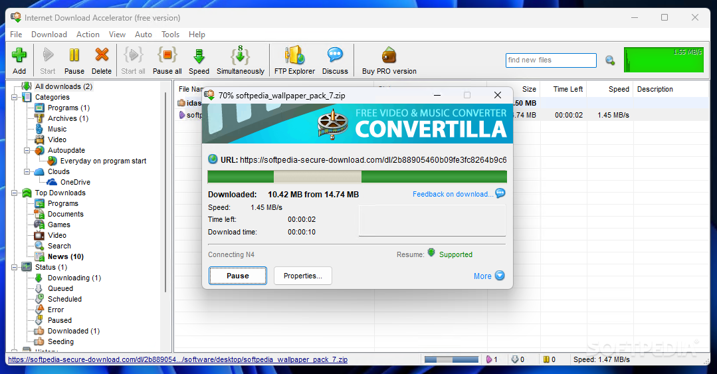The height and width of the screenshot is (374, 717).
Task: Click the green speed graph in the toolbar
Action: tap(663, 60)
